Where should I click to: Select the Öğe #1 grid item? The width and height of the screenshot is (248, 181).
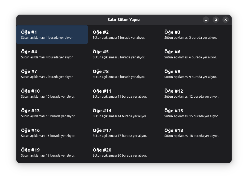coord(52,35)
